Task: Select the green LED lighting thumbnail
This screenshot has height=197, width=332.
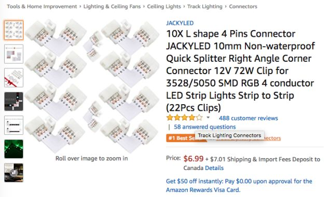Action: (x=14, y=149)
